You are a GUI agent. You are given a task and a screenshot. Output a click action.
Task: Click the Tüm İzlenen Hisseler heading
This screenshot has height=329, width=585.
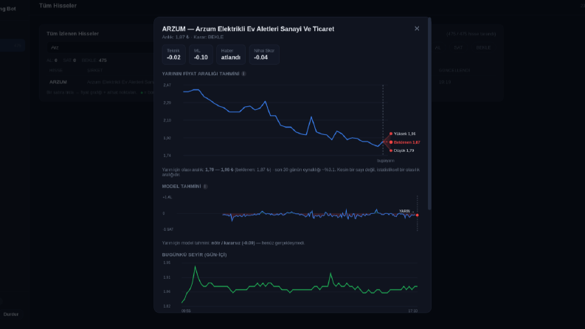[x=72, y=34]
